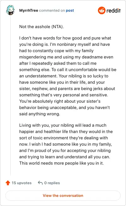
Task: Click the line mentioning "someone like you in my family"
Action: (66, 144)
